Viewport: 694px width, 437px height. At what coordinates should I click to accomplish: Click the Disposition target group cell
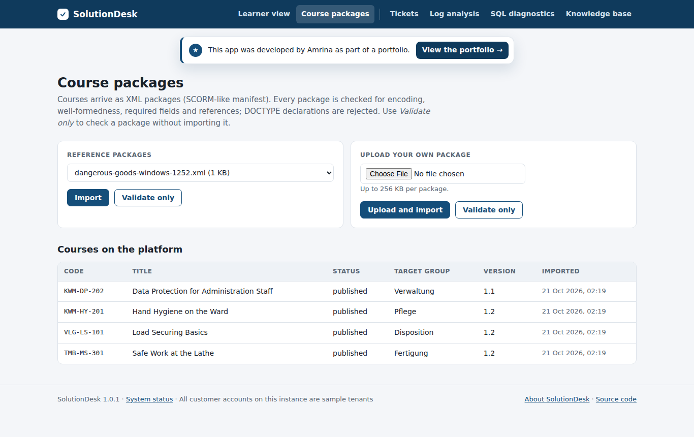click(414, 332)
